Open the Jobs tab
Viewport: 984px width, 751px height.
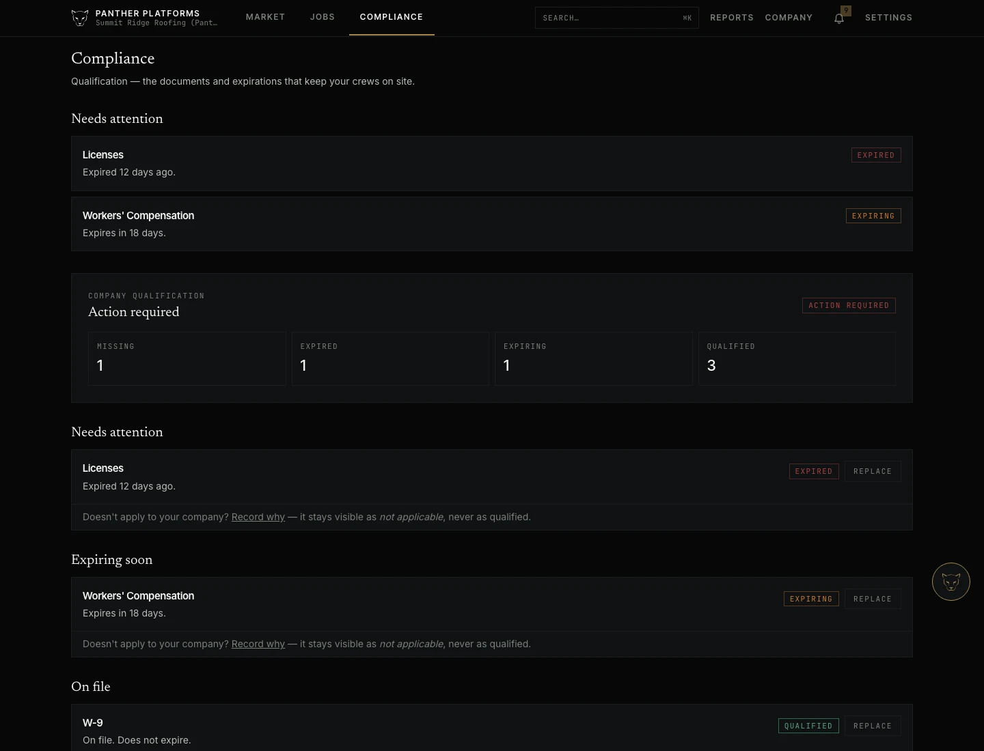click(323, 17)
